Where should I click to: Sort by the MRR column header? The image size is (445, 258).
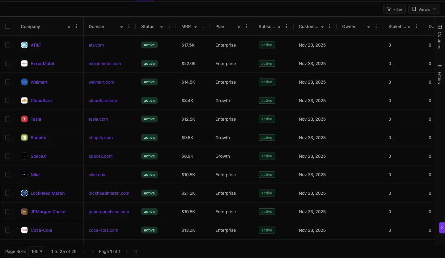click(186, 27)
